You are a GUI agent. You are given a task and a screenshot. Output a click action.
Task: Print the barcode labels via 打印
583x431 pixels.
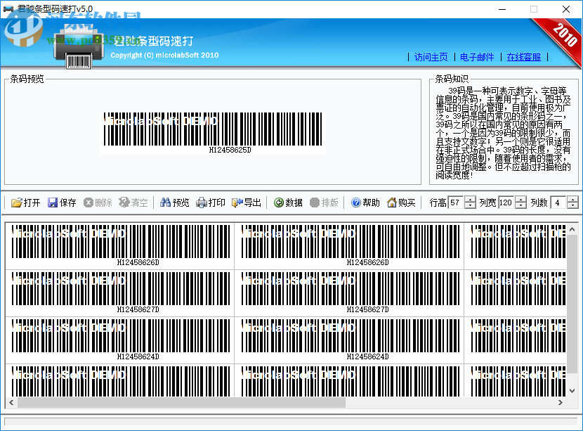click(x=211, y=202)
